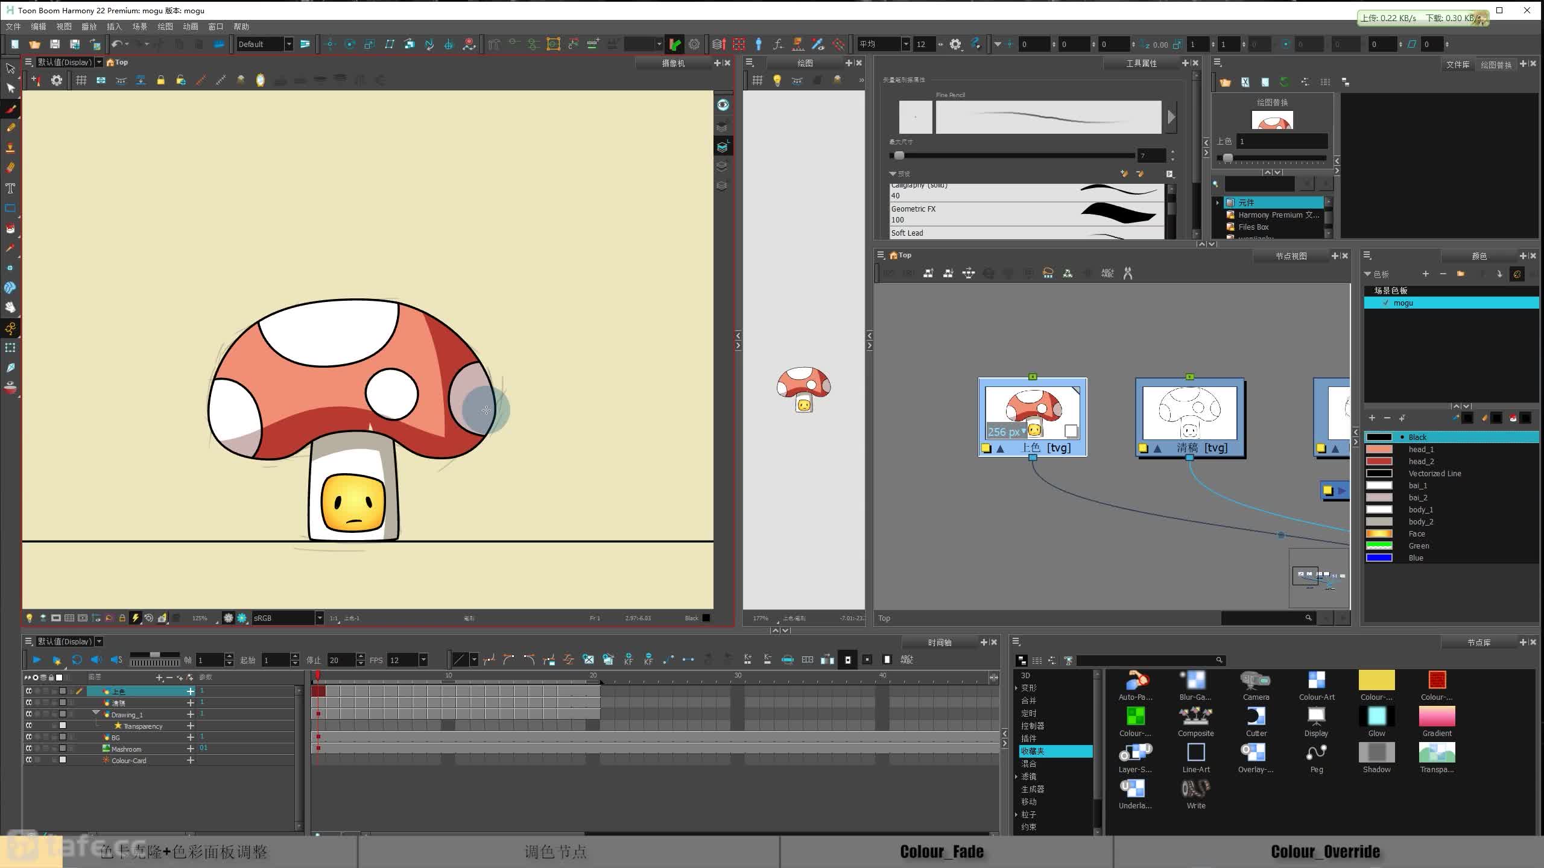Toggle enable square on 清稿 node
This screenshot has height=868, width=1544.
point(1143,448)
